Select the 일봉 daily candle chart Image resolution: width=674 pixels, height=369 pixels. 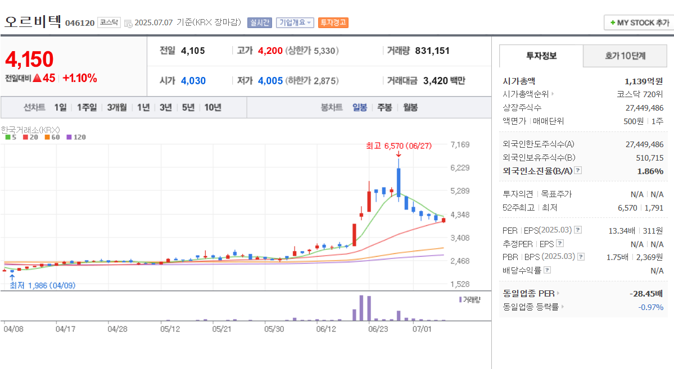pos(360,107)
